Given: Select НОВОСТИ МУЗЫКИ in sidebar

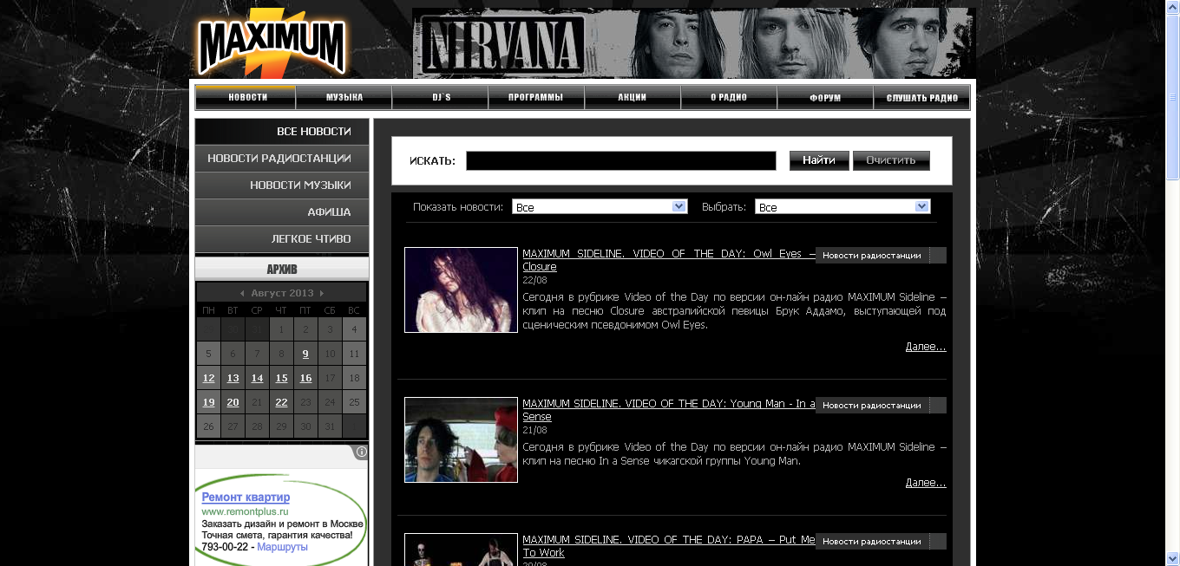Looking at the screenshot, I should point(282,185).
